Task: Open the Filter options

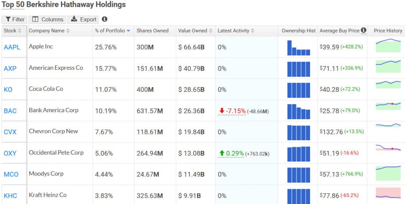Action: (15, 19)
